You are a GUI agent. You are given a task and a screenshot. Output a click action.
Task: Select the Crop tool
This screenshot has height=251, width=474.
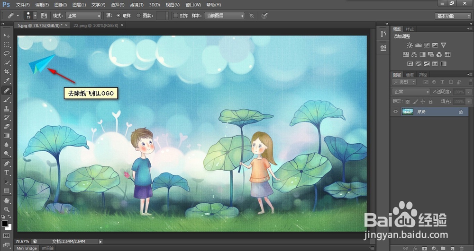[x=6, y=72]
